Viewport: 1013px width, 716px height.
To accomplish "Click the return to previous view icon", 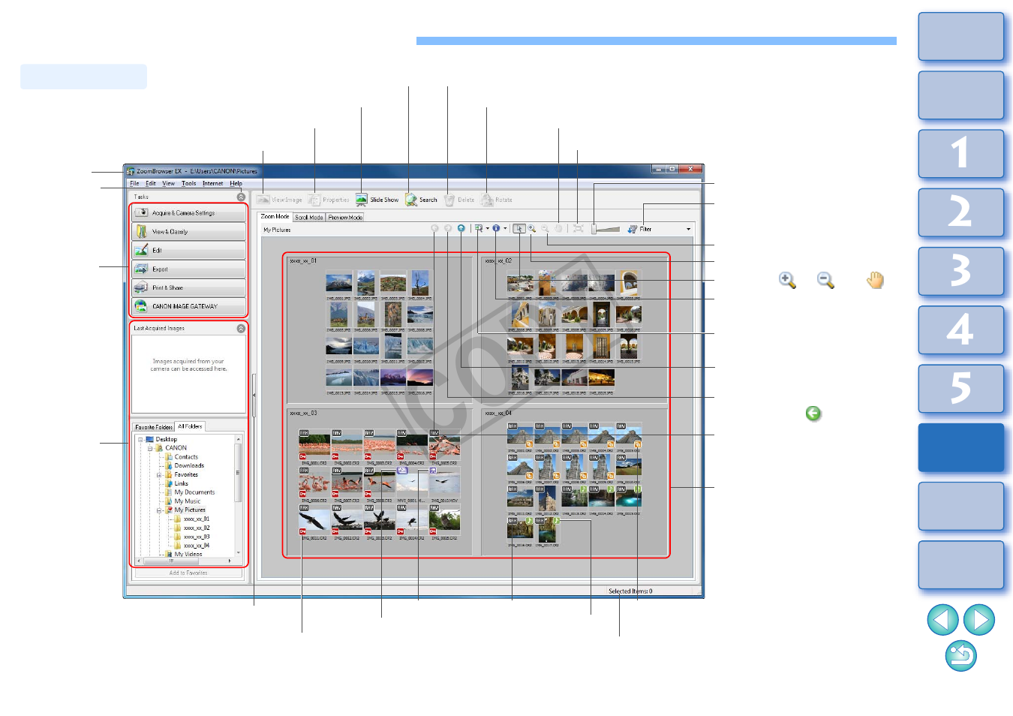I will pyautogui.click(x=961, y=656).
